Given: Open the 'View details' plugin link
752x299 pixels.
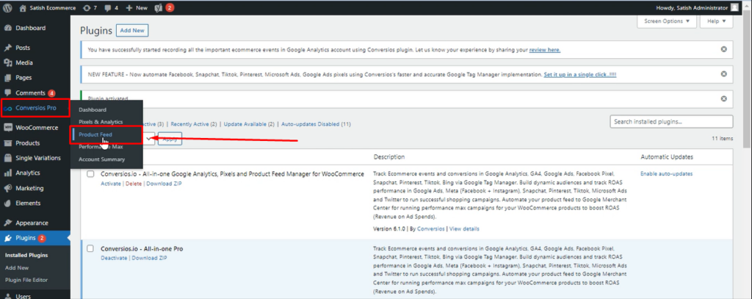Looking at the screenshot, I should tap(464, 229).
